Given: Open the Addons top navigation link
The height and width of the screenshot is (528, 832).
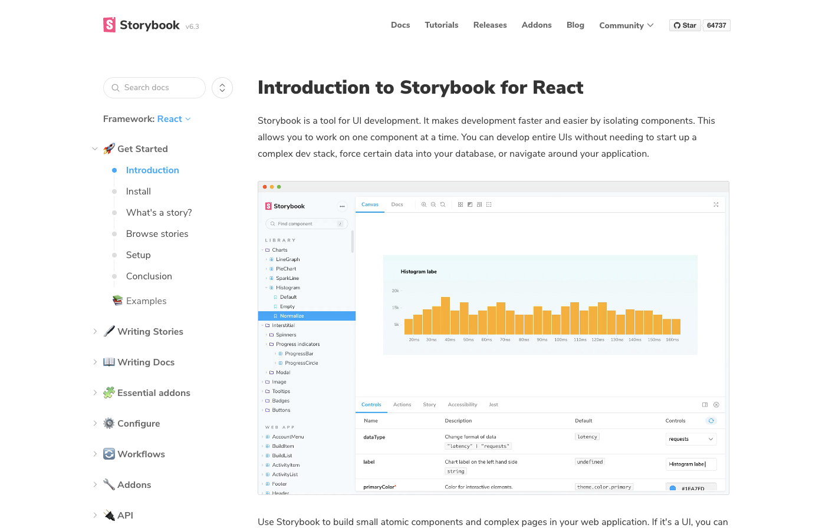Looking at the screenshot, I should click(537, 25).
